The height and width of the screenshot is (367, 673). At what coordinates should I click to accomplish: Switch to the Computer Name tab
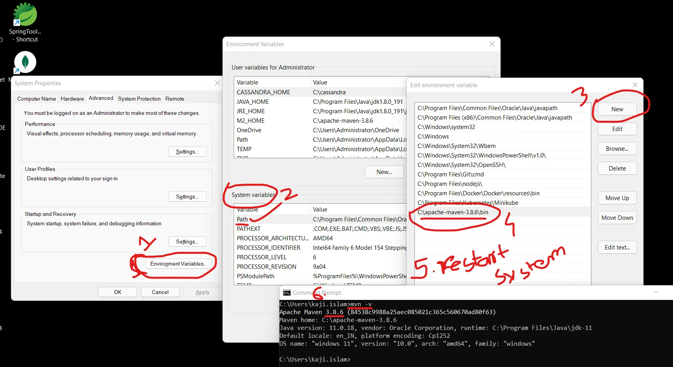tap(37, 99)
